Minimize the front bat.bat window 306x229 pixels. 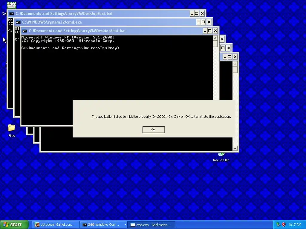point(205,31)
